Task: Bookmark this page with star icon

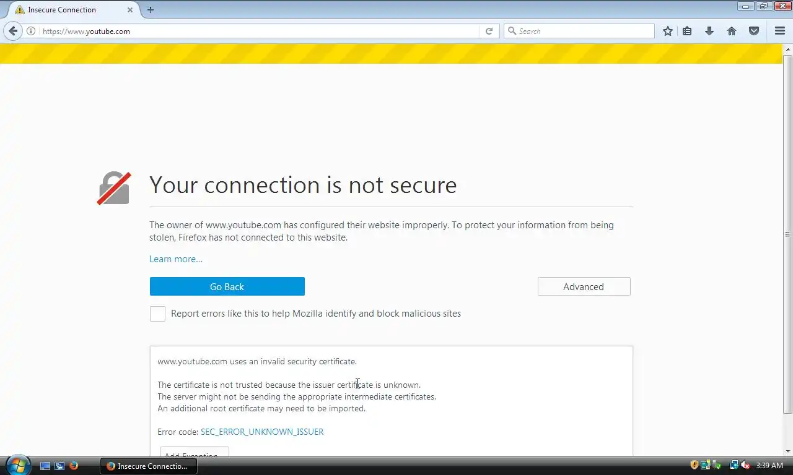Action: (667, 31)
